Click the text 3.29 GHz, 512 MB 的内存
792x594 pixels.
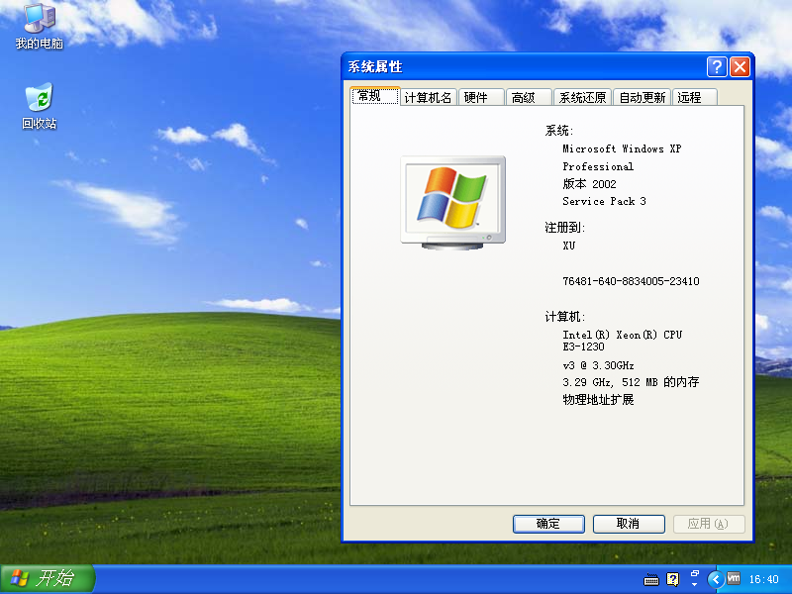[631, 382]
